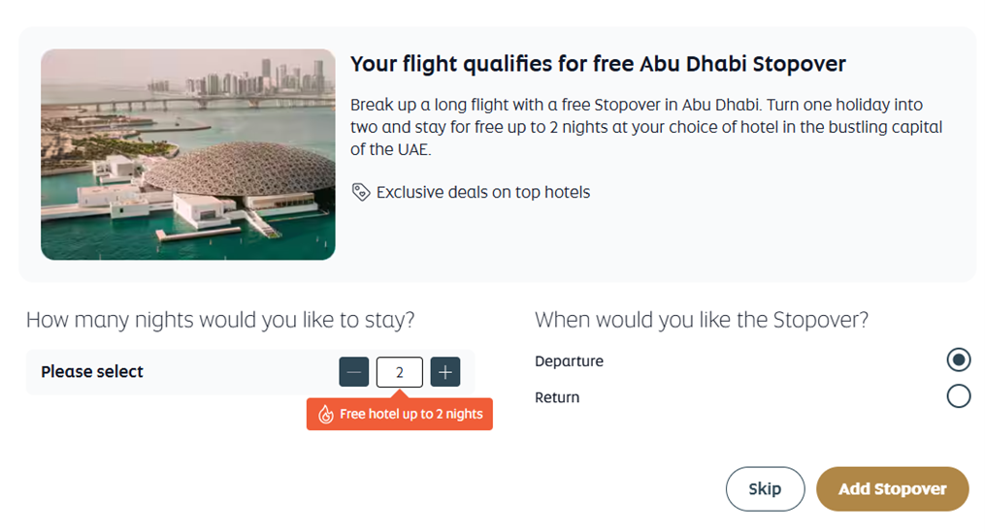Click the 'Please select' label
This screenshot has height=532, width=985.
[92, 372]
